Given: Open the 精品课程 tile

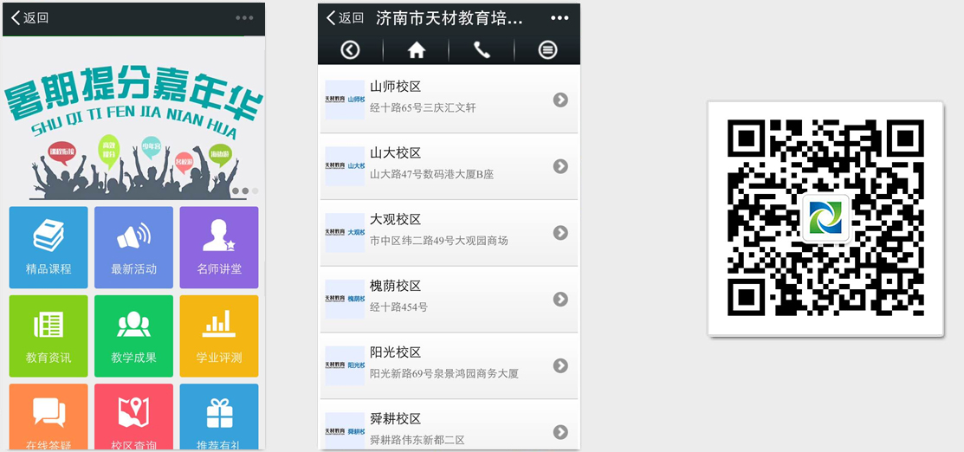Looking at the screenshot, I should (x=49, y=247).
